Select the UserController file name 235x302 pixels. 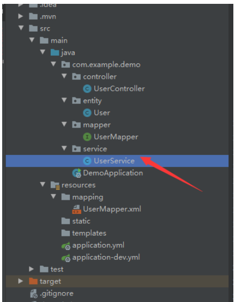click(119, 89)
